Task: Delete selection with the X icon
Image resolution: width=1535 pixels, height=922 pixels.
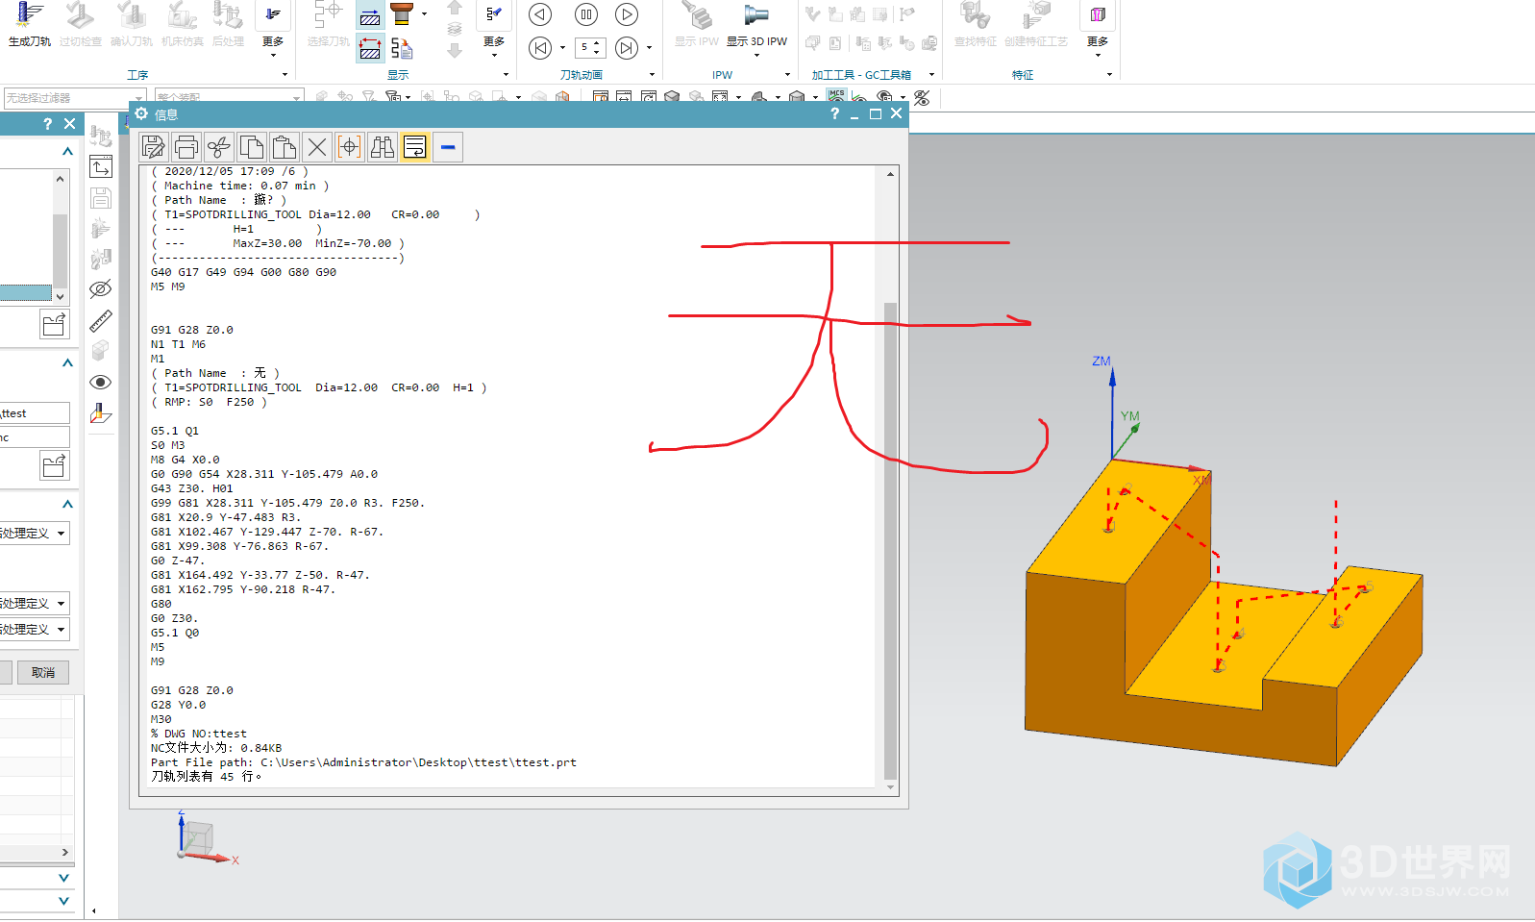Action: point(317,147)
